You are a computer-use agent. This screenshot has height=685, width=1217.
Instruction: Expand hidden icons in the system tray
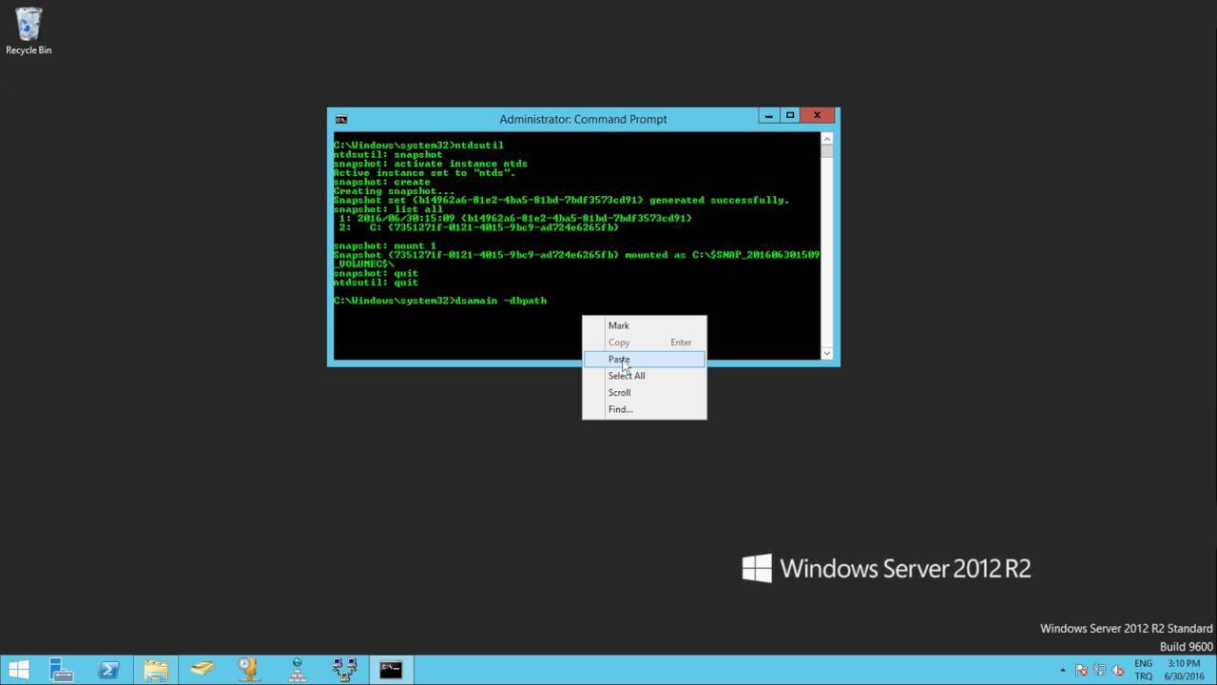click(1062, 670)
